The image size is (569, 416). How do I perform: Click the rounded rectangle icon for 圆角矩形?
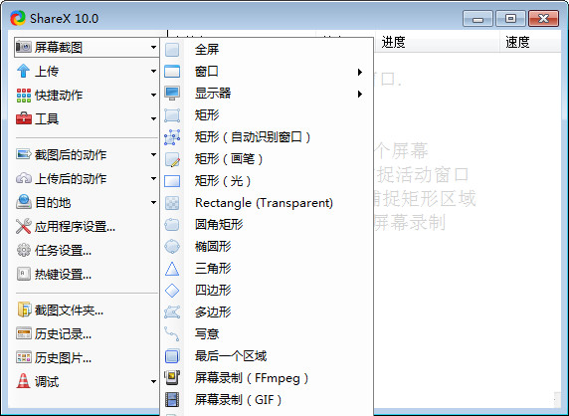[172, 225]
